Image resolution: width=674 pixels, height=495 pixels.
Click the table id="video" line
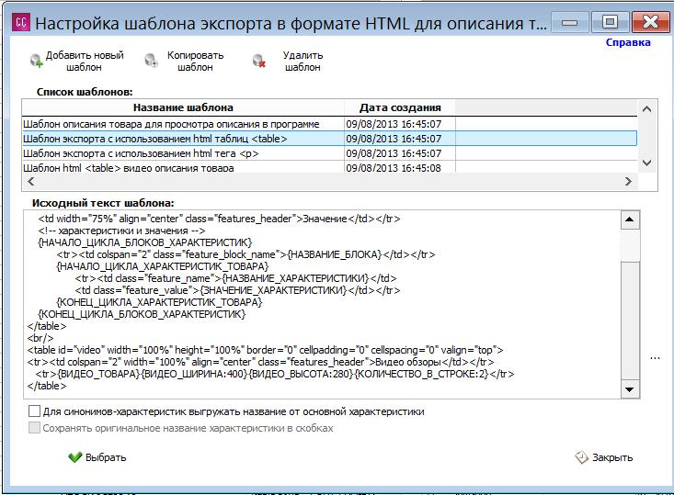tap(265, 350)
